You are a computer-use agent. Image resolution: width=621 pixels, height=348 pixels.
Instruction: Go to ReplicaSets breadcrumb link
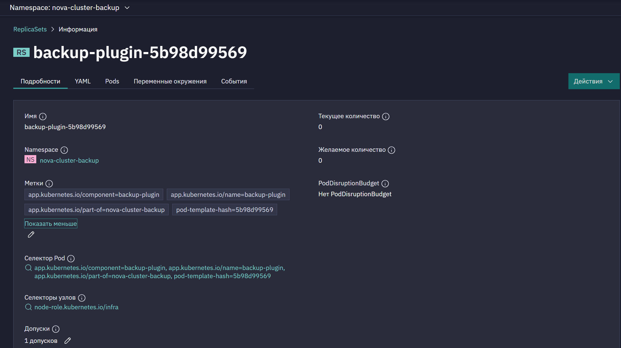30,29
